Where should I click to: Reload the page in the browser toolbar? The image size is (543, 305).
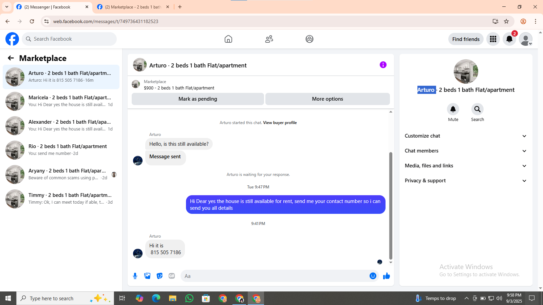[x=32, y=21]
